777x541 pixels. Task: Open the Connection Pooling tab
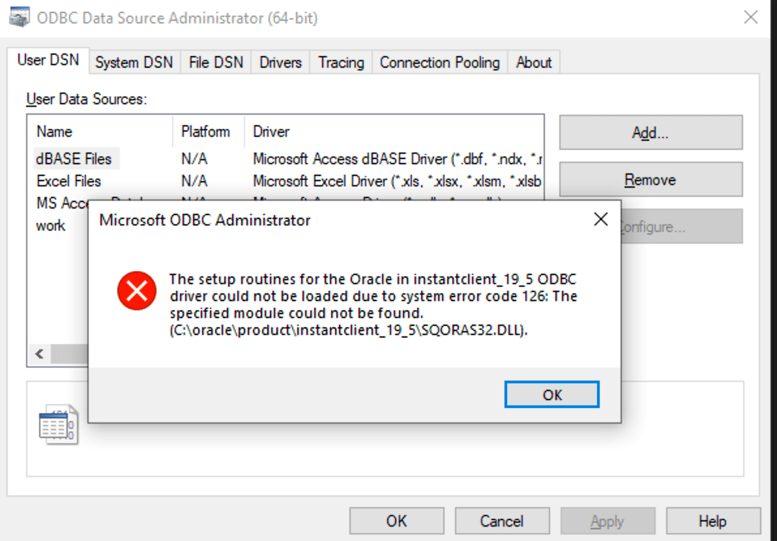point(439,63)
